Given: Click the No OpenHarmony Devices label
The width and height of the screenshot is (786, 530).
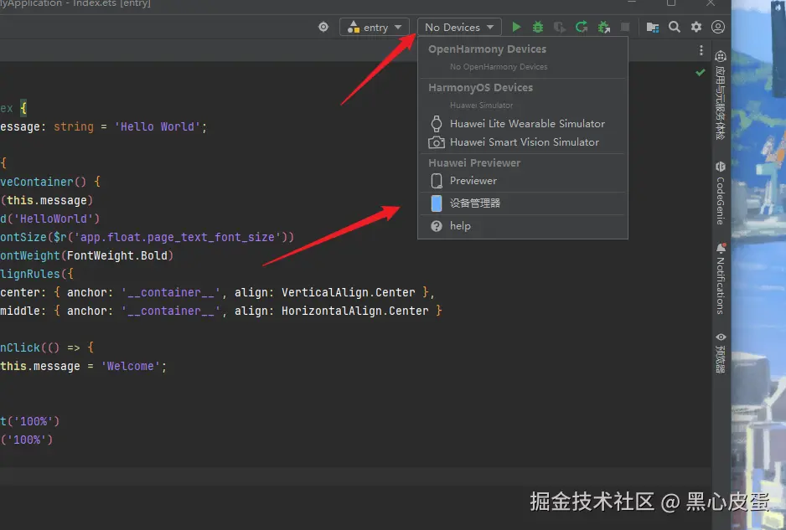Looking at the screenshot, I should [x=499, y=67].
